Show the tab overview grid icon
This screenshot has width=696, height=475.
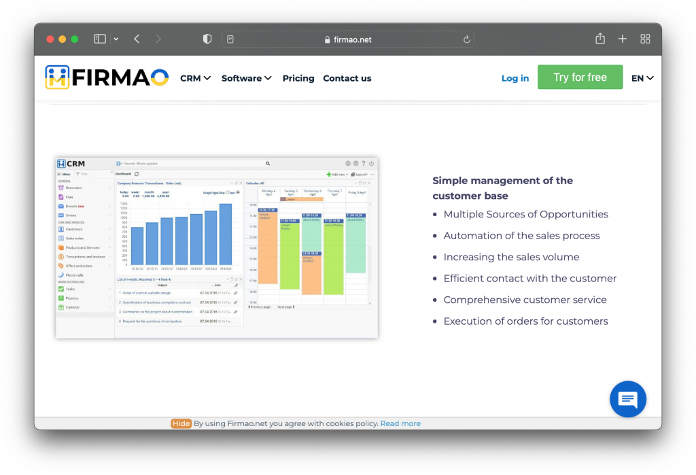click(645, 39)
